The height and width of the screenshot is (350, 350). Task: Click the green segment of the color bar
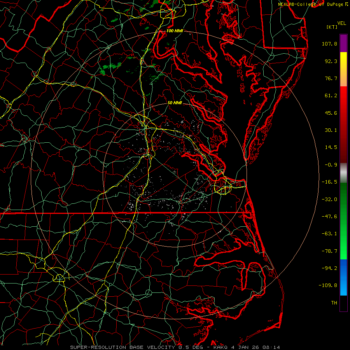[x=343, y=221]
